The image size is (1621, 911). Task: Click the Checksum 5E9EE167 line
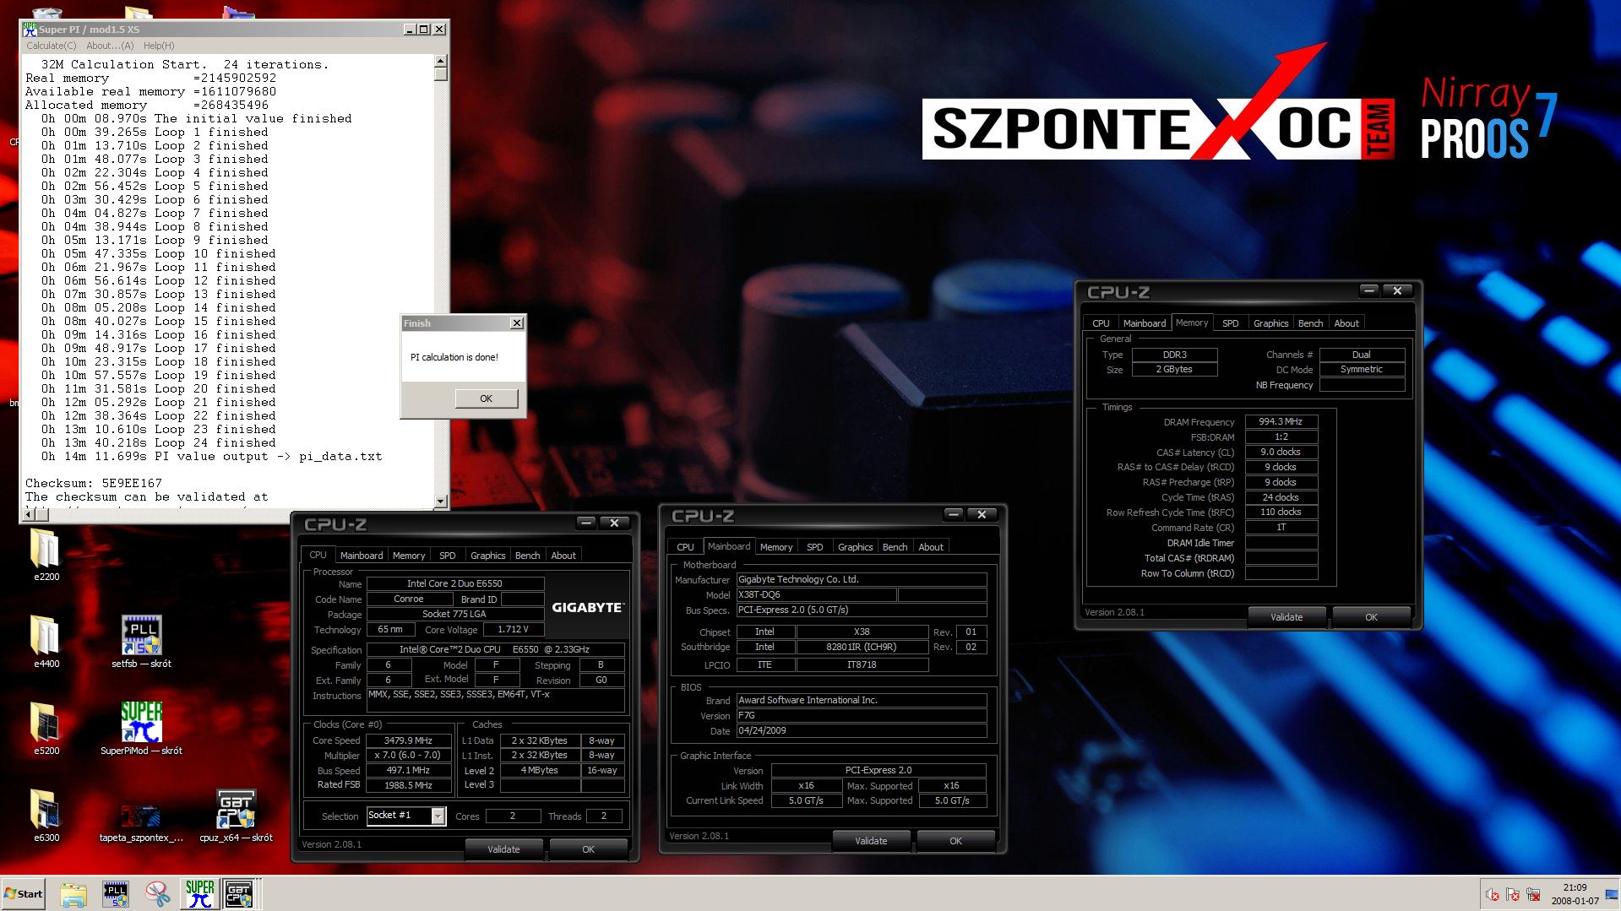click(x=94, y=484)
